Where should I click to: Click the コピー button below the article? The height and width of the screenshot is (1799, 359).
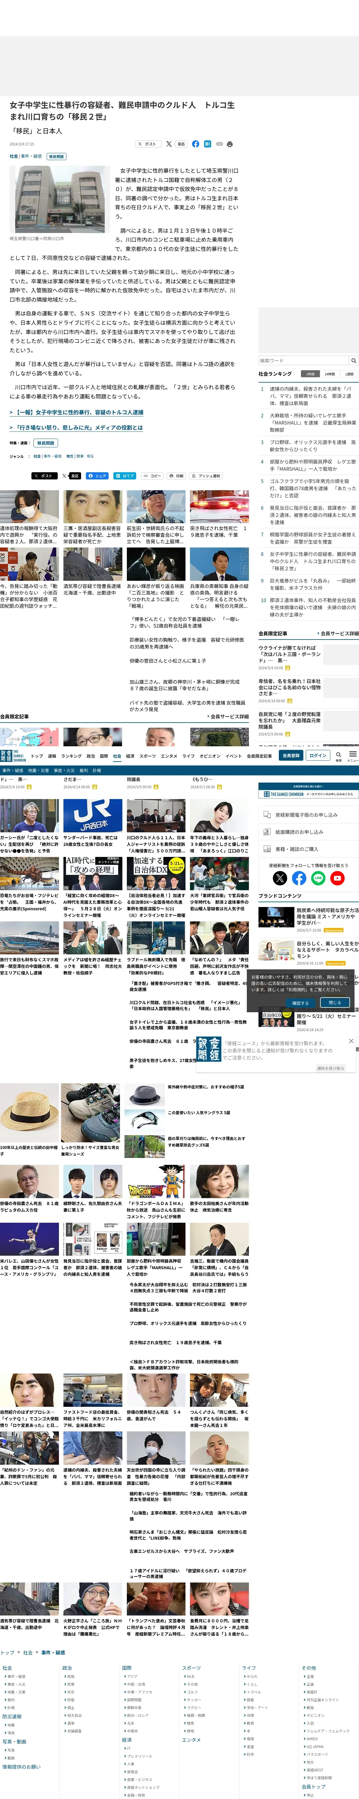coord(153,476)
